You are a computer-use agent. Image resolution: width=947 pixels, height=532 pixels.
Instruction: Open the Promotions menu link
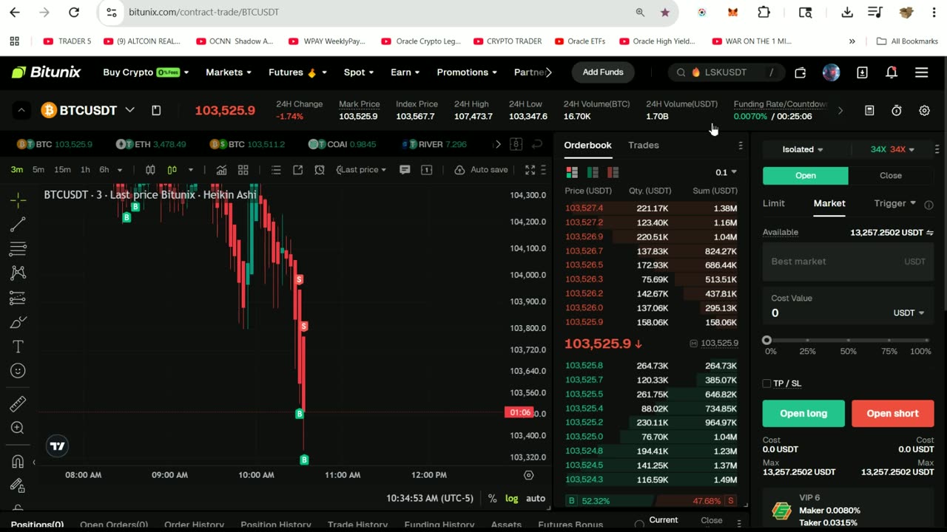coord(467,72)
